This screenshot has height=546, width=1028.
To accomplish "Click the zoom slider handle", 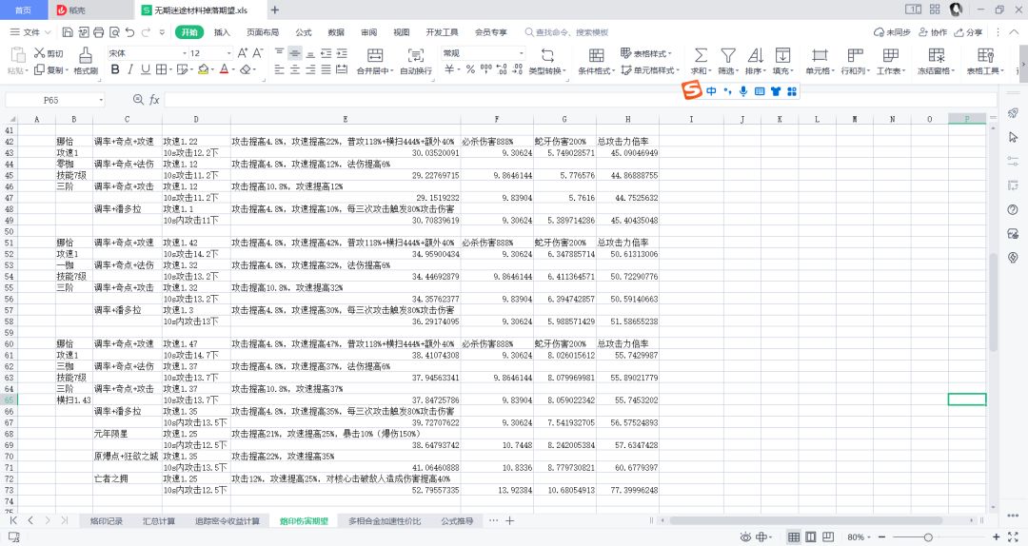I will point(928,536).
